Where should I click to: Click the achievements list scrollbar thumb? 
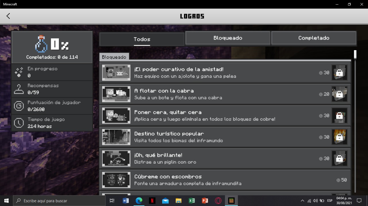(x=355, y=54)
